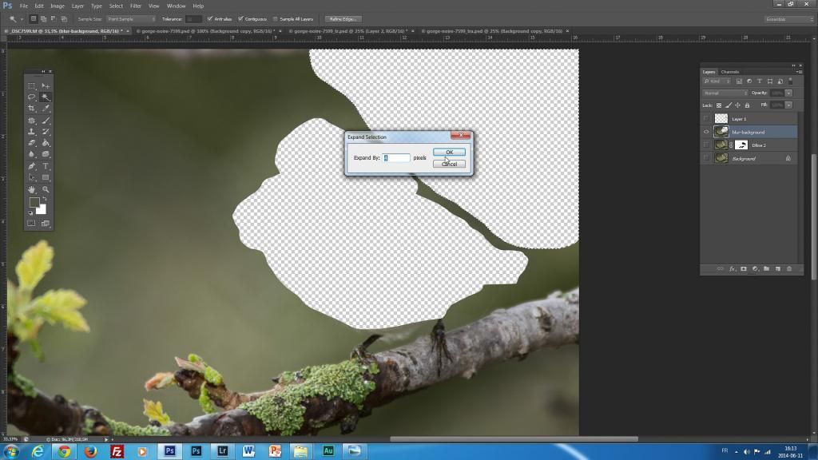The width and height of the screenshot is (818, 460).
Task: Switch to the Channels tab
Action: [x=730, y=72]
